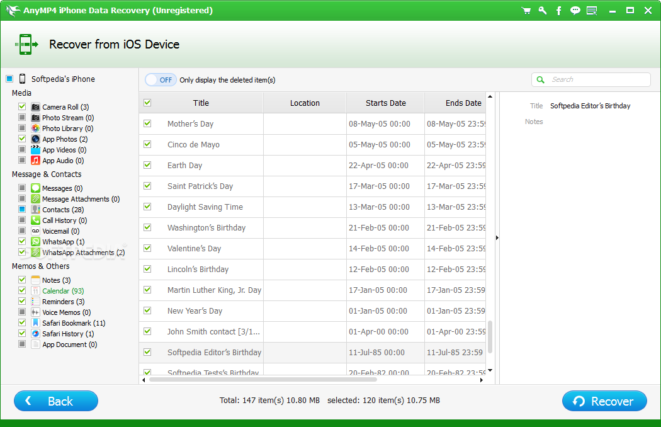This screenshot has width=661, height=427.
Task: Click the App Document icon
Action: 36,344
